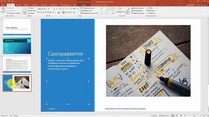The width and height of the screenshot is (209, 117).
Task: Insert a numbered list
Action: pyautogui.click(x=67, y=9)
